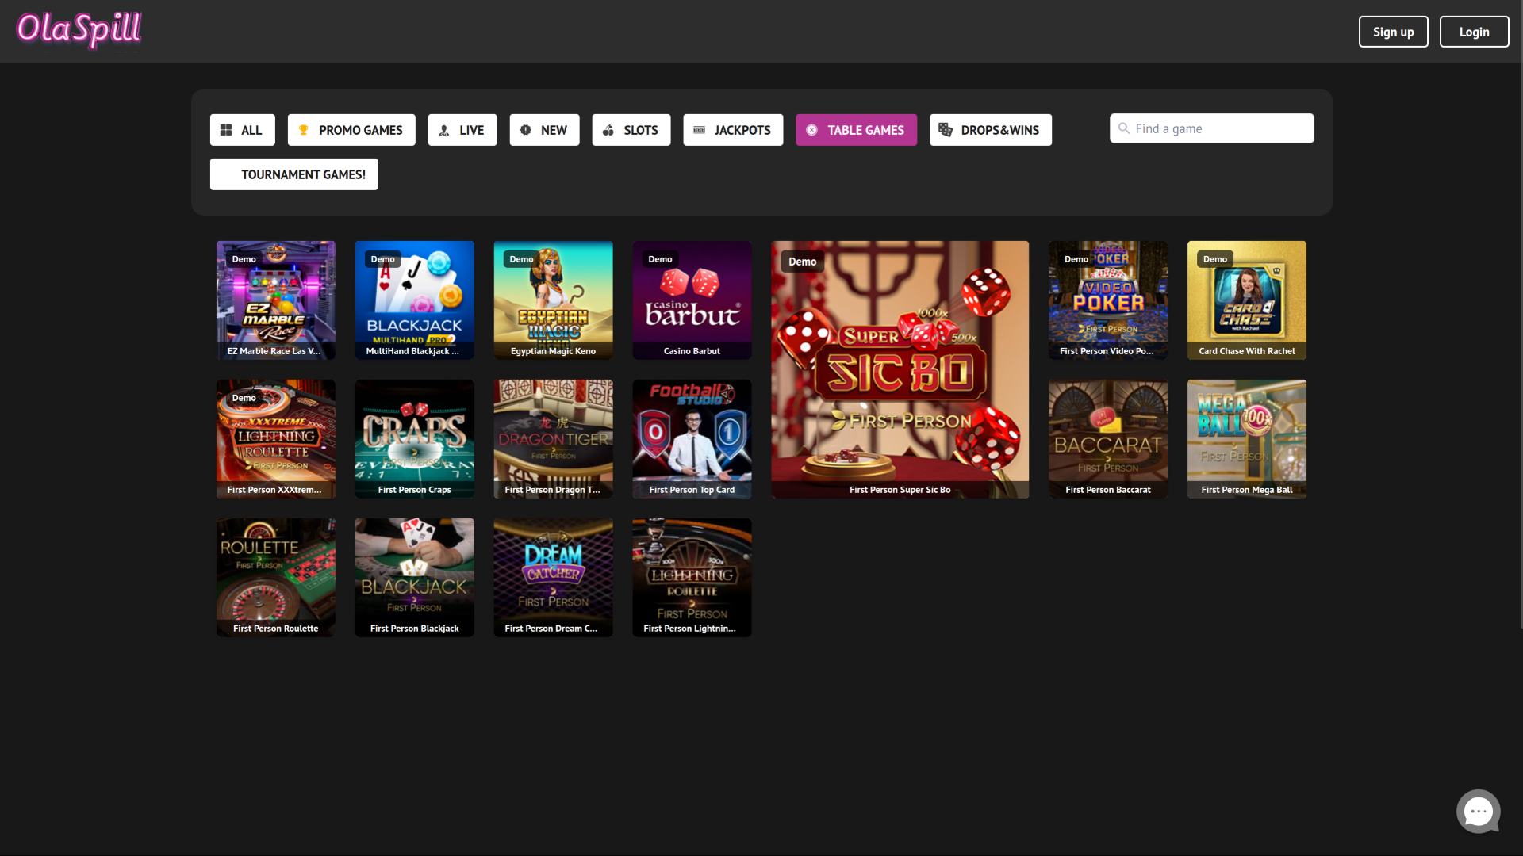Image resolution: width=1523 pixels, height=856 pixels.
Task: Disable the TABLE GAMES filter
Action: 856,129
